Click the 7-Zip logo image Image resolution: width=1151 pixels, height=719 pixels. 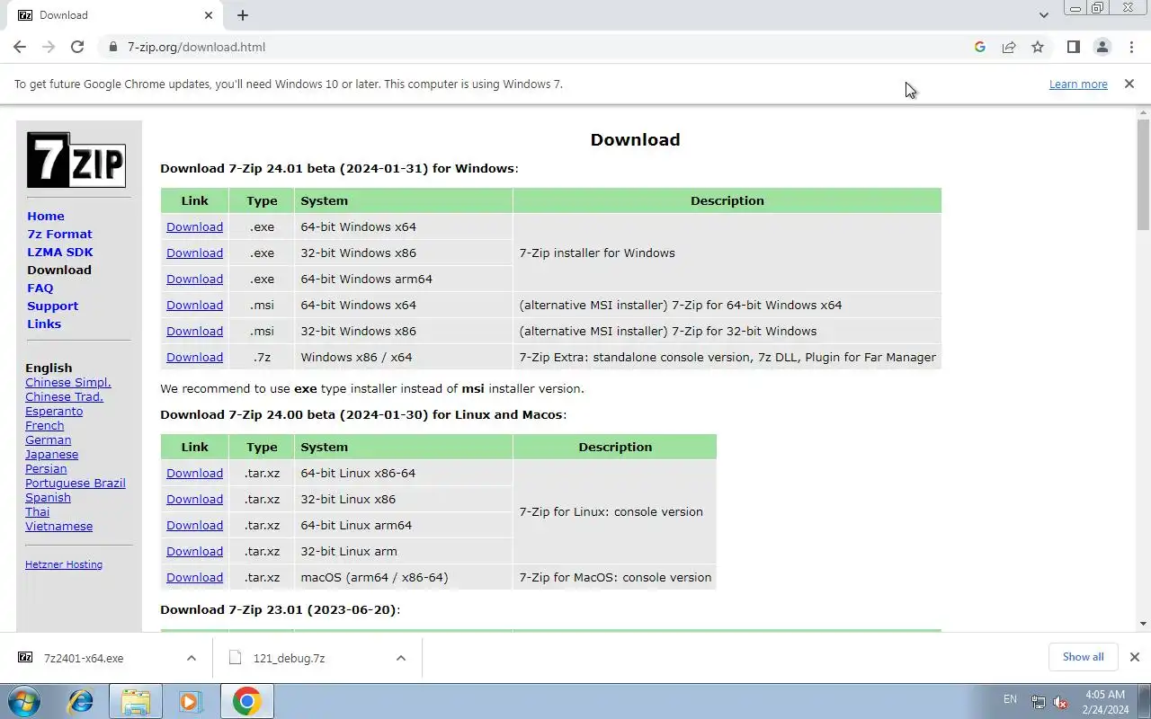point(76,160)
